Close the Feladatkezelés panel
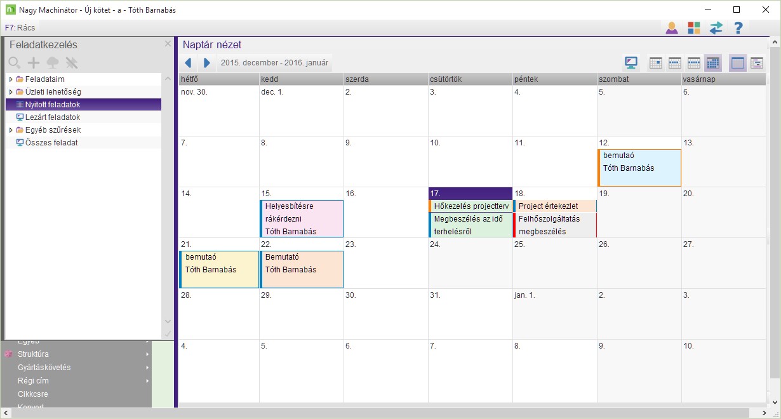The width and height of the screenshot is (781, 419). [x=168, y=44]
